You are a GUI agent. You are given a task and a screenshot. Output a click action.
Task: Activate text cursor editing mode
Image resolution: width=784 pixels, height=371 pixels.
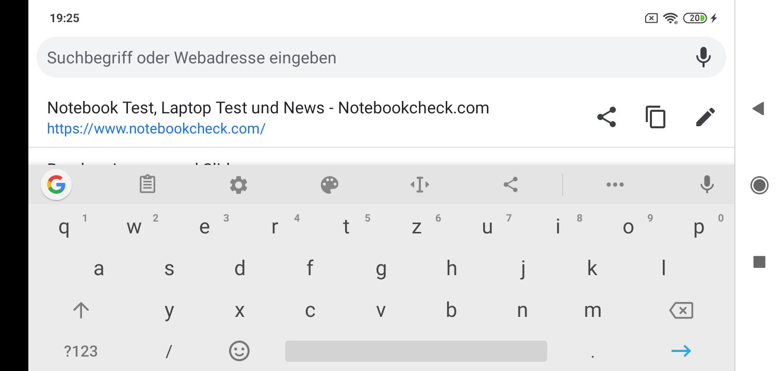tap(420, 184)
